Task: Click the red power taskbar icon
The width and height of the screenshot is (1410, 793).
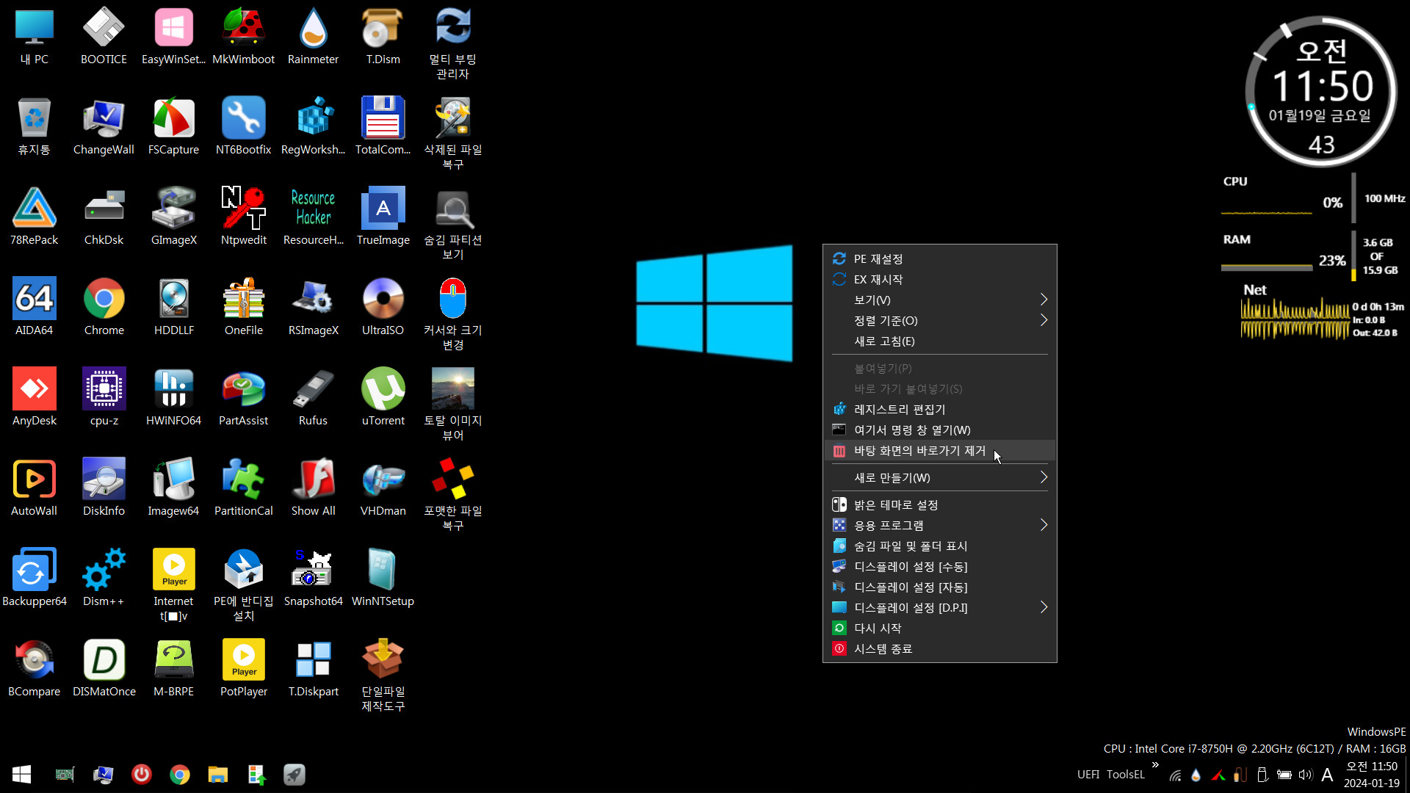Action: tap(141, 775)
